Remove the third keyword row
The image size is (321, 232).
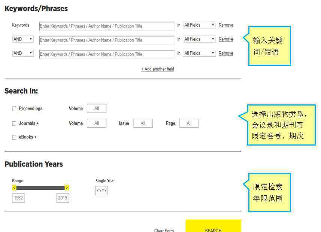point(226,53)
